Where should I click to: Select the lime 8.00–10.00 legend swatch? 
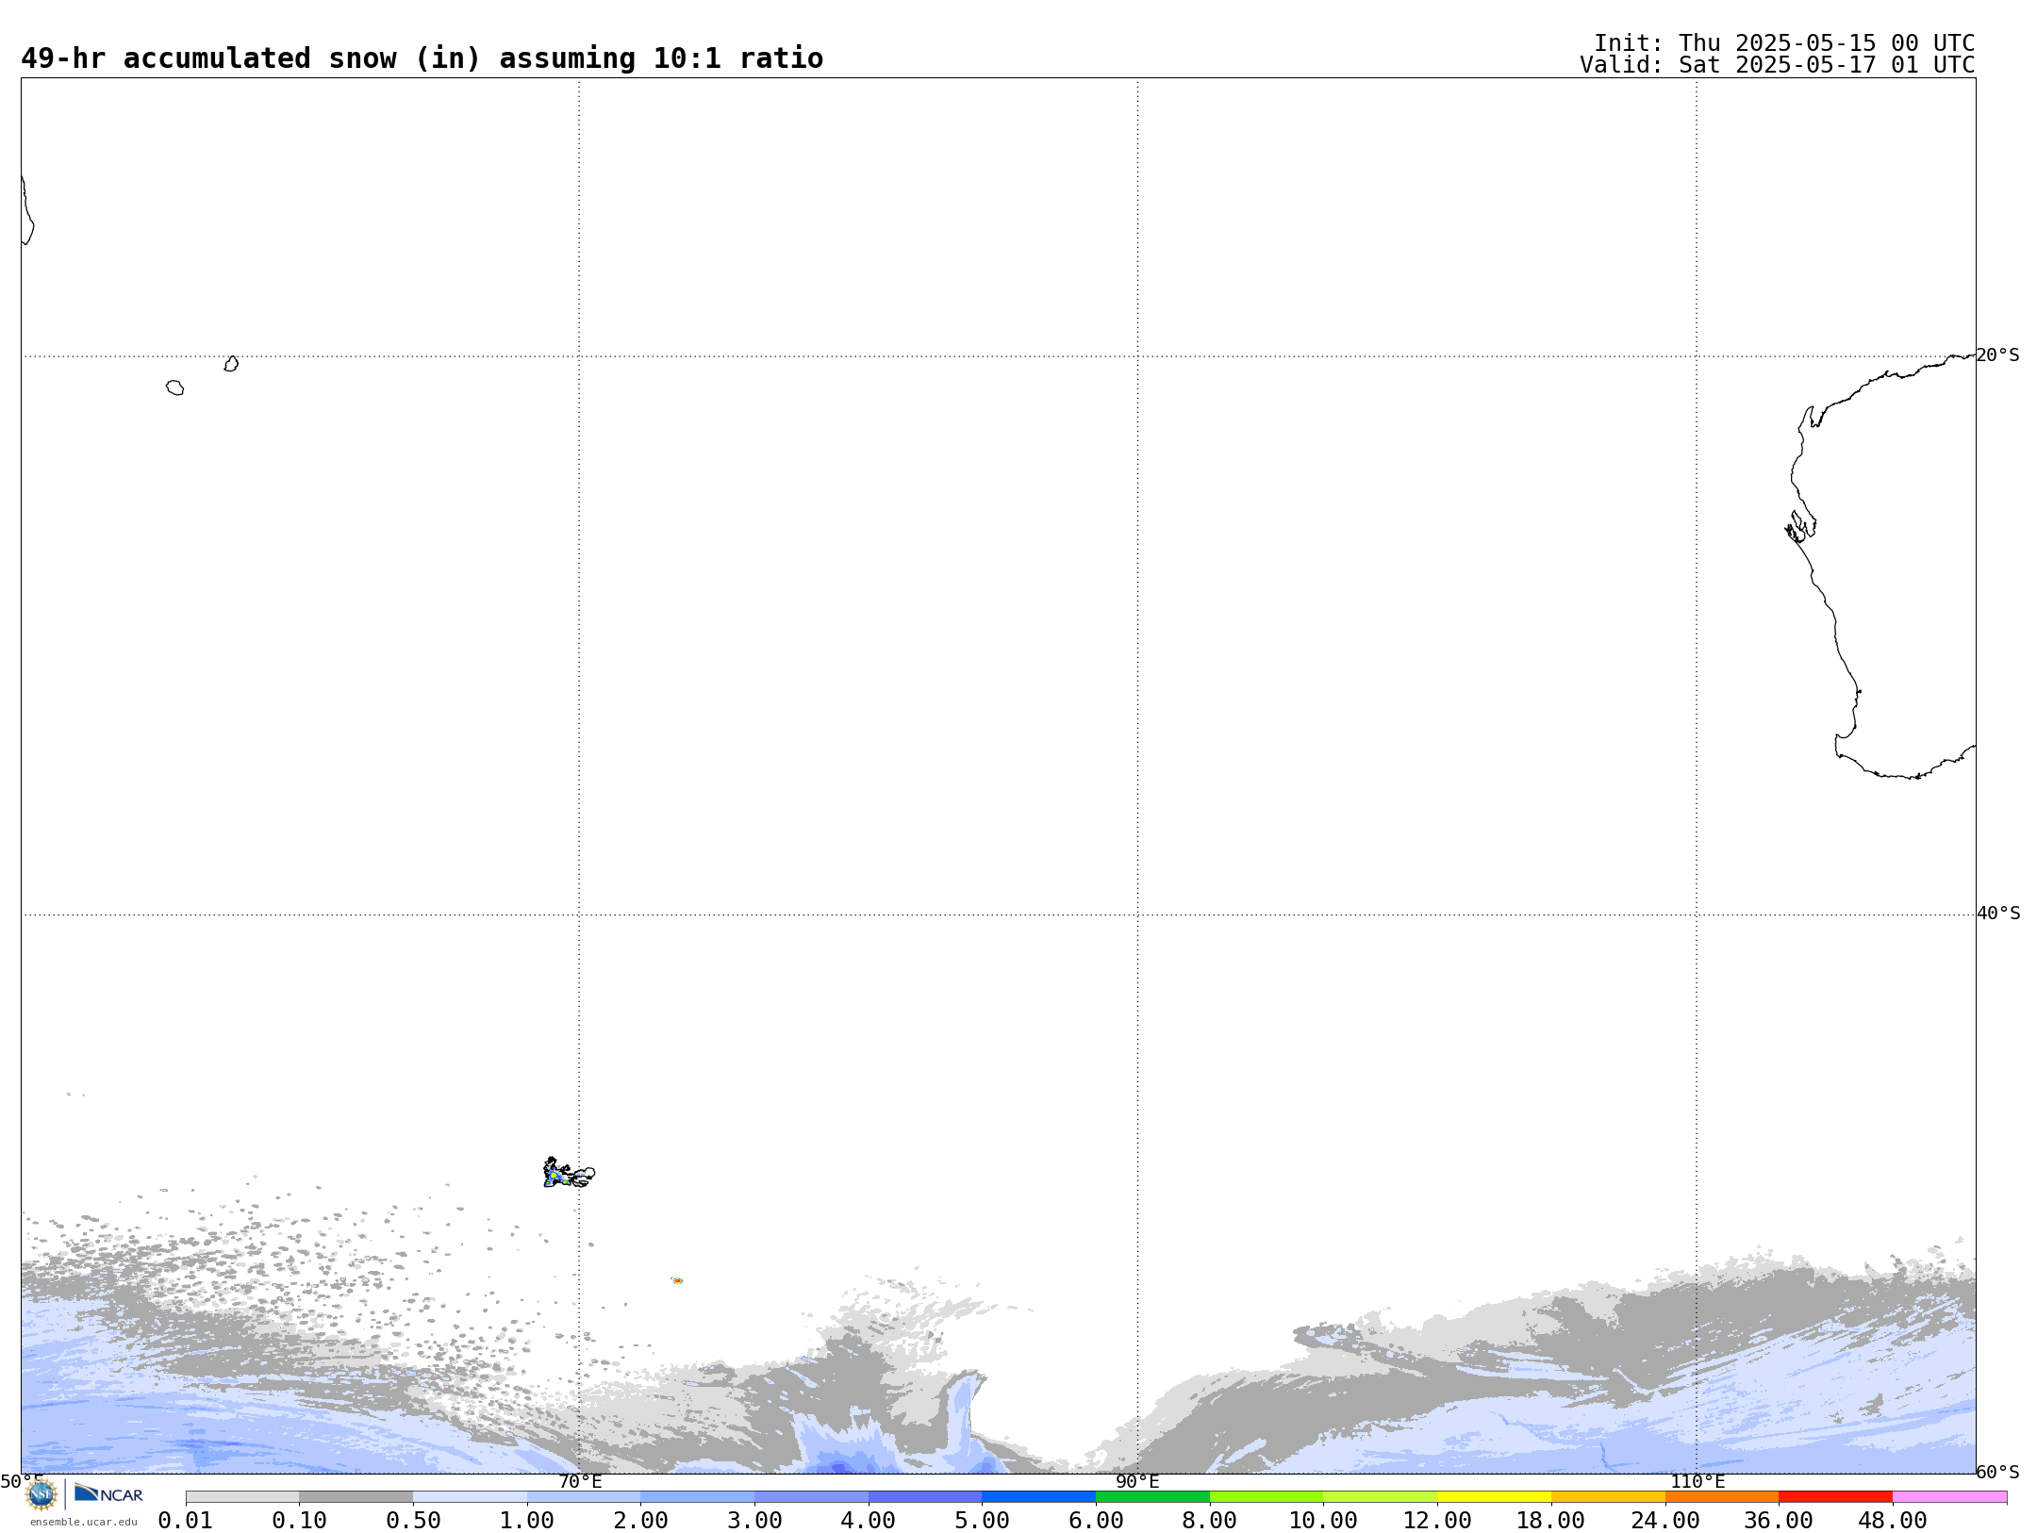click(1267, 1497)
